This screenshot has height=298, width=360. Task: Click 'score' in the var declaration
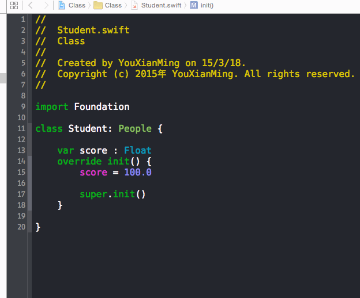(93, 151)
